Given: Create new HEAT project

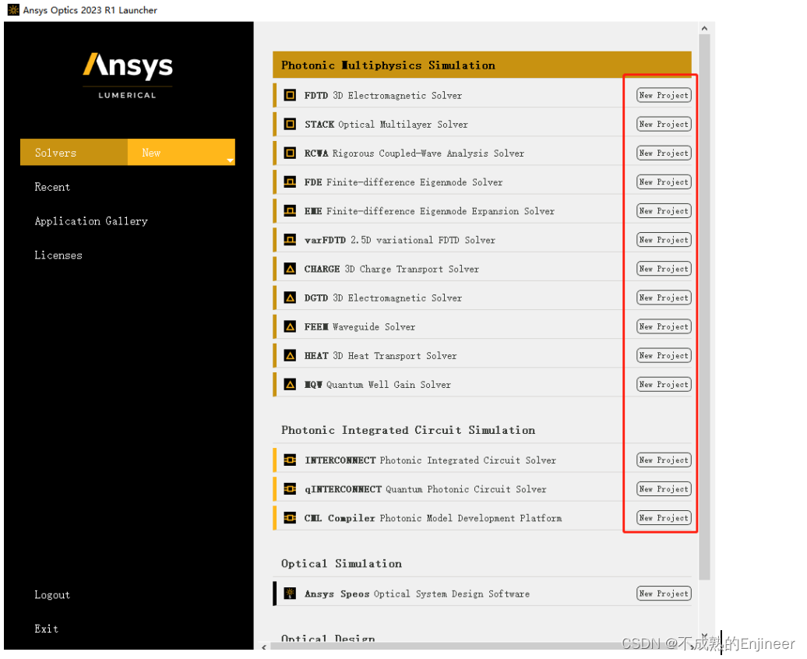Looking at the screenshot, I should [x=664, y=355].
